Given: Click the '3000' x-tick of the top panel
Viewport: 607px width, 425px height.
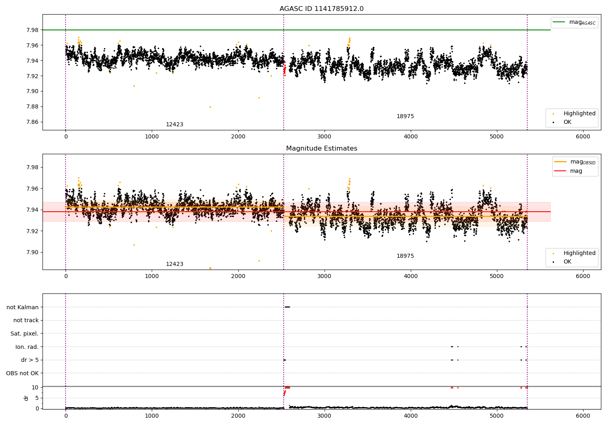Looking at the screenshot, I should click(x=325, y=137).
